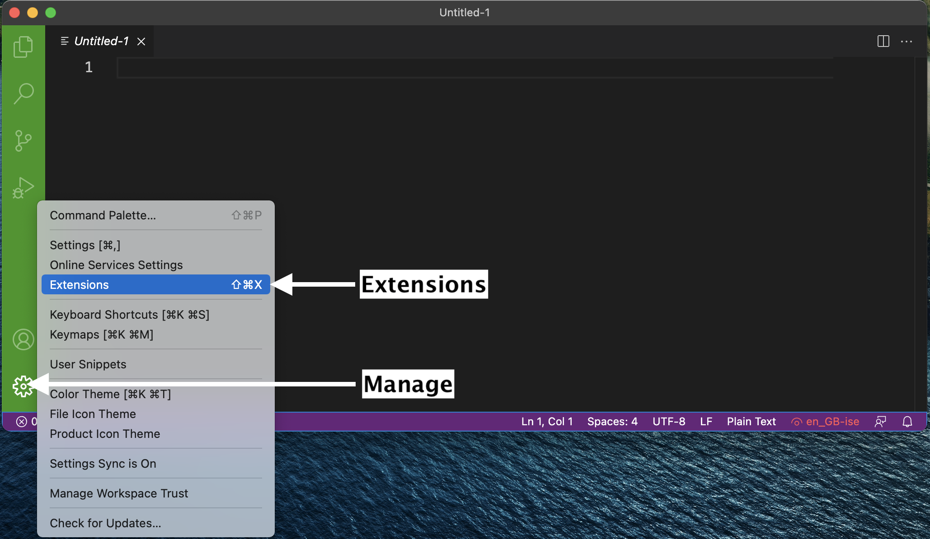Screen dimensions: 930x539
Task: Select Online Services Settings menu item
Action: (156, 265)
